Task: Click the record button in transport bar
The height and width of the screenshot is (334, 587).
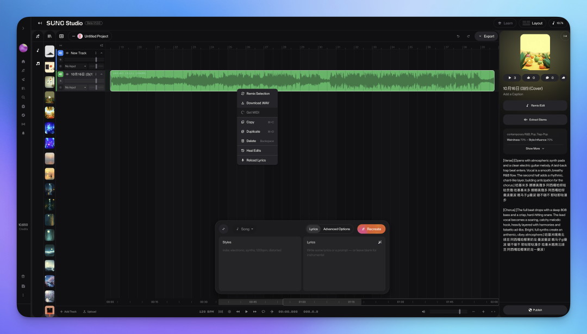Action: (x=229, y=312)
